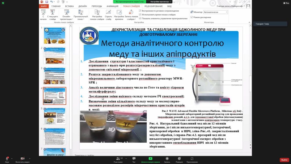This screenshot has width=291, height=164.
Task: Open Zoom Участники panel
Action: 118,159
